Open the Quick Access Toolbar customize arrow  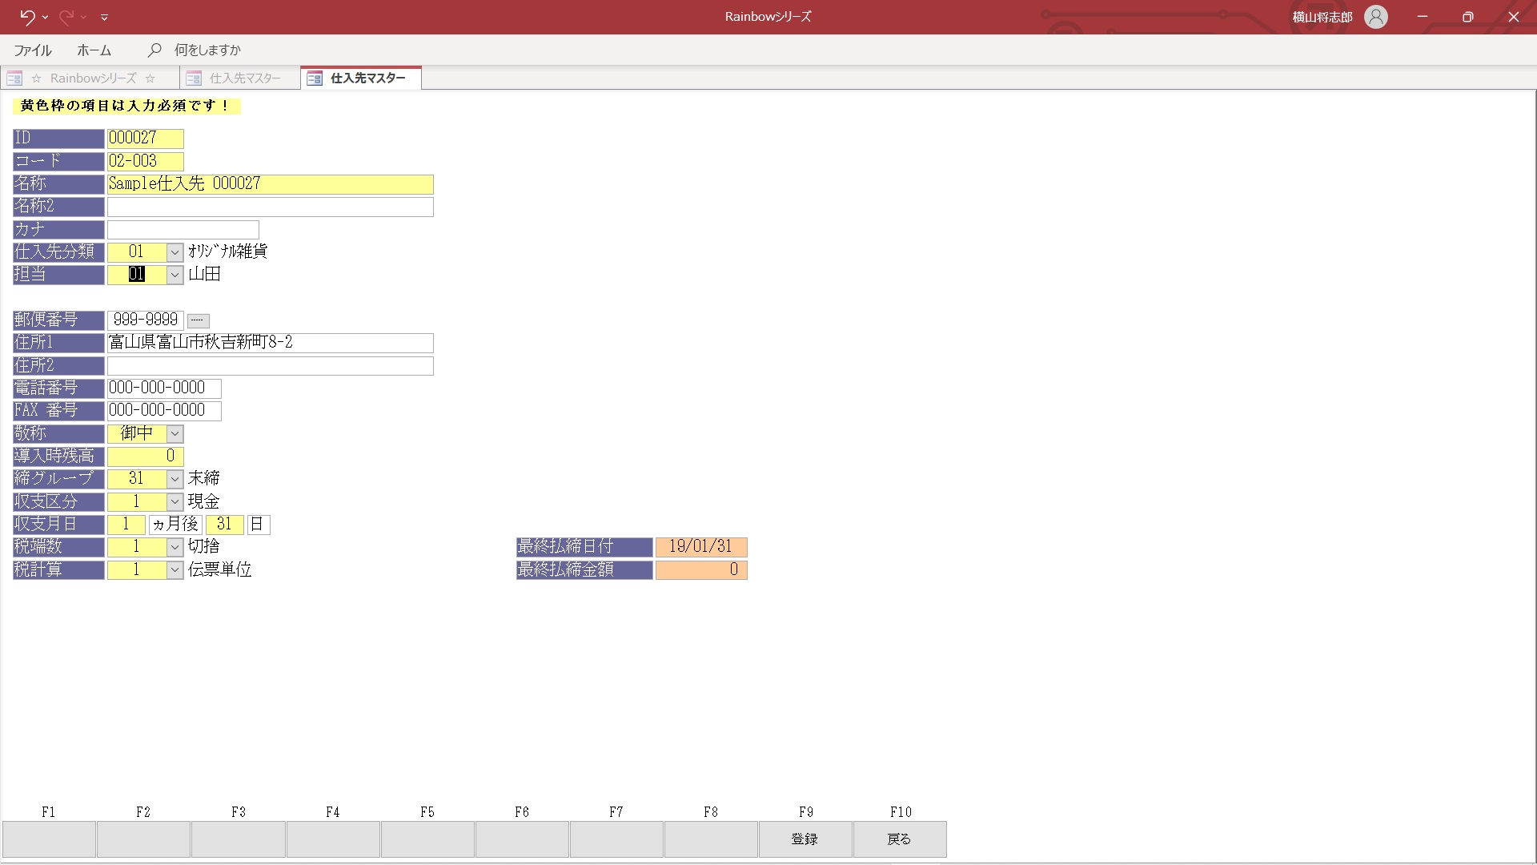click(x=104, y=17)
